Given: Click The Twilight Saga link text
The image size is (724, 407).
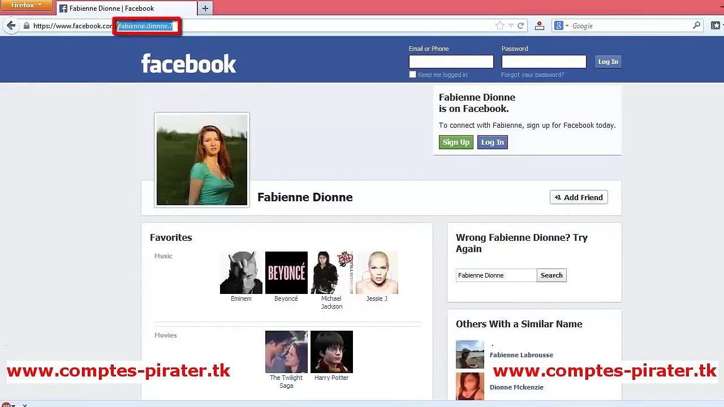Looking at the screenshot, I should pos(286,382).
